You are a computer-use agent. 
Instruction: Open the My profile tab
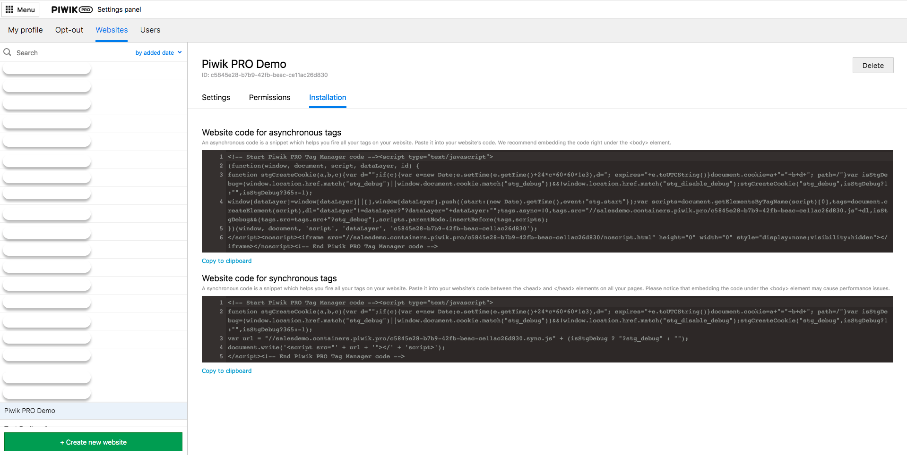pos(26,30)
